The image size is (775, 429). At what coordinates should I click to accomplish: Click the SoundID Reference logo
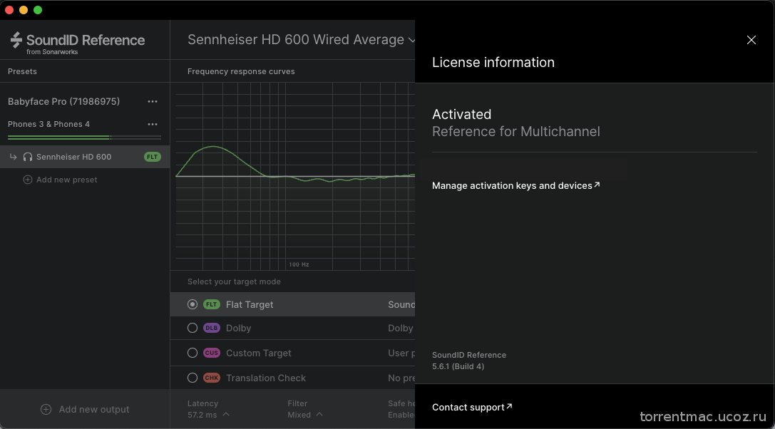(x=78, y=43)
